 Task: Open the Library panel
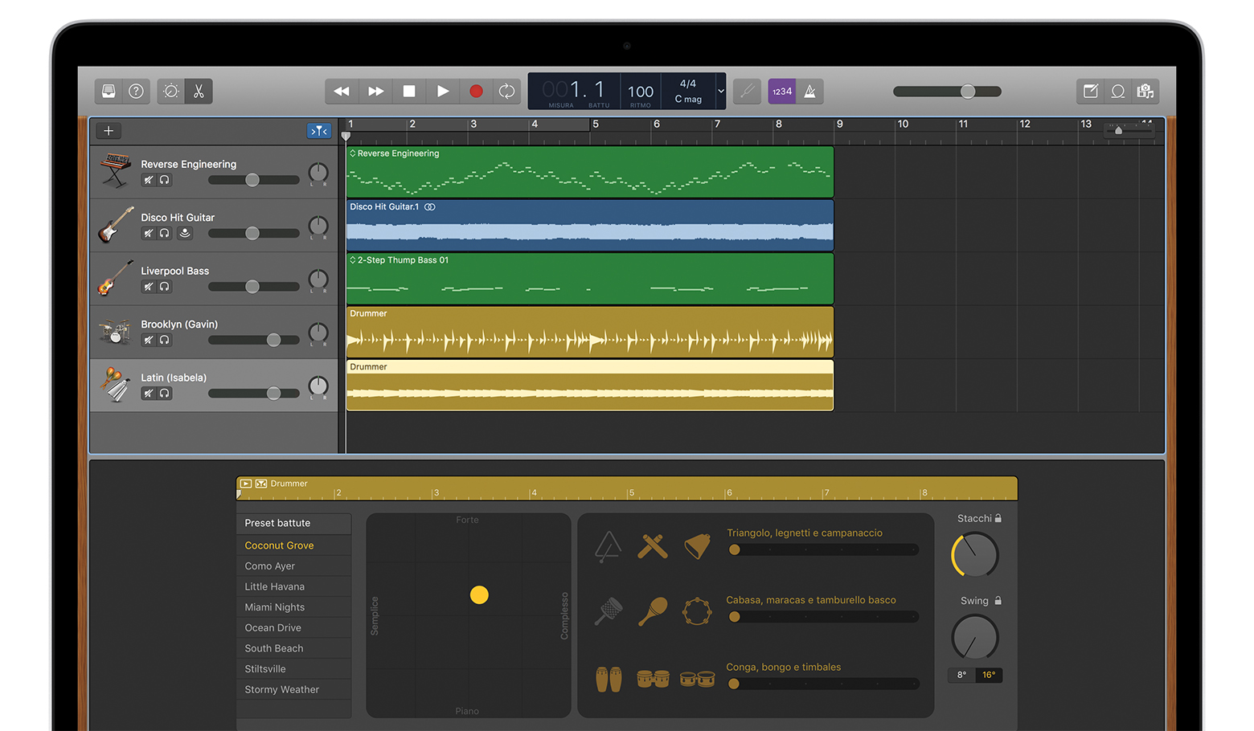tap(109, 92)
